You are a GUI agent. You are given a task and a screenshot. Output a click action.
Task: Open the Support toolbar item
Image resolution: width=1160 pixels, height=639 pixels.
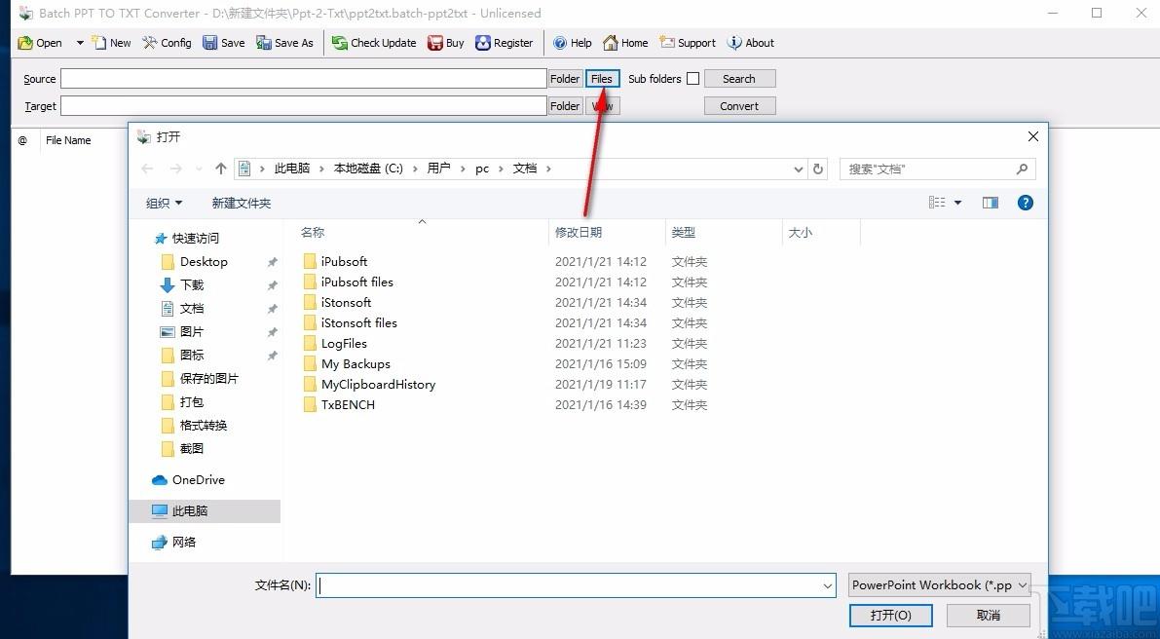[x=688, y=43]
